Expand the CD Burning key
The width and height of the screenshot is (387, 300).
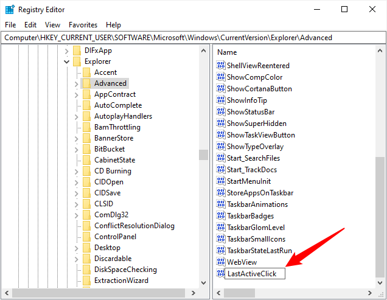77,172
